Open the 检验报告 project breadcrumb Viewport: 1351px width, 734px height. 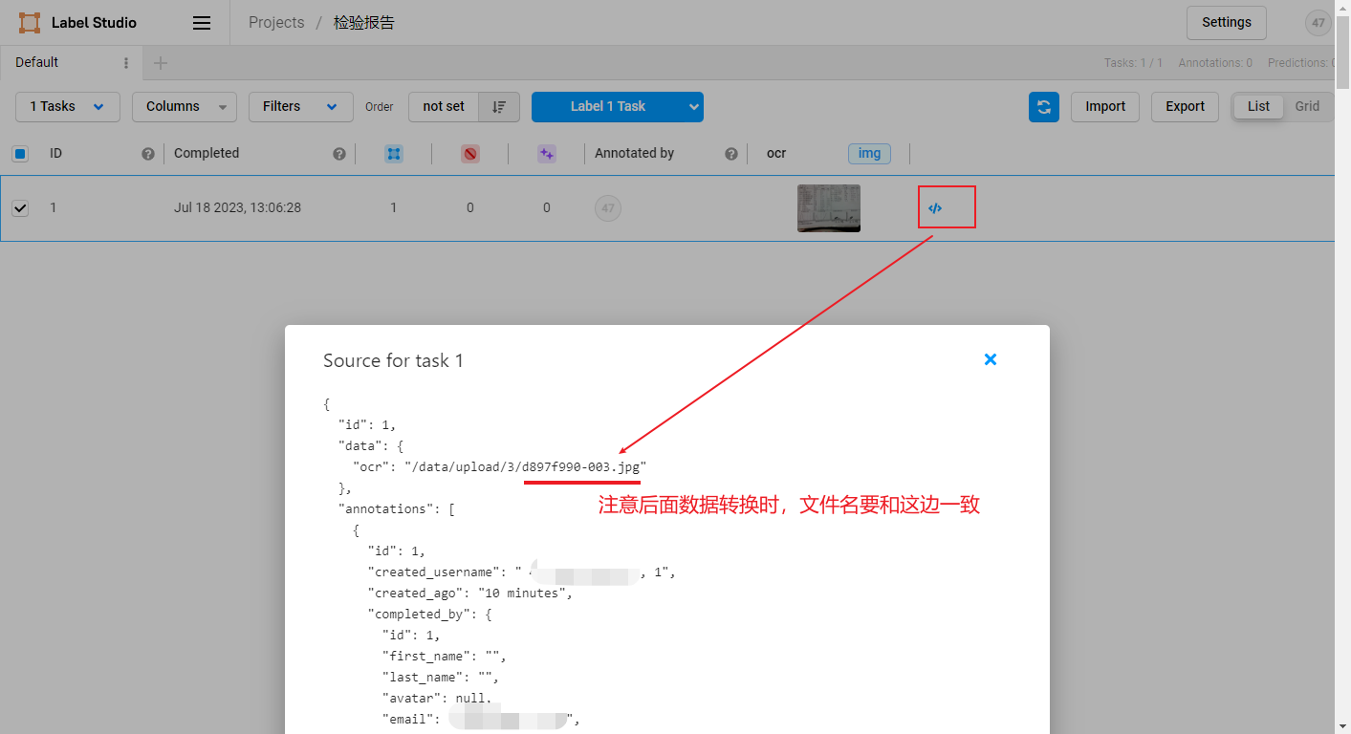tap(364, 23)
